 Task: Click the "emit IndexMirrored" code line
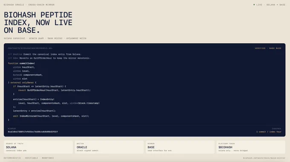point(51,116)
